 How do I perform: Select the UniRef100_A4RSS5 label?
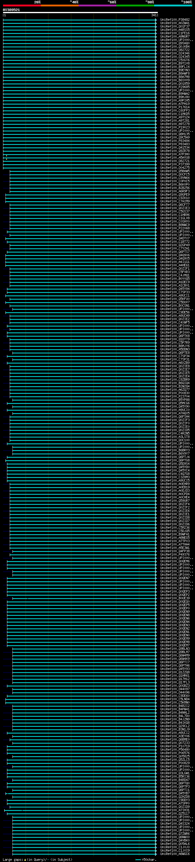click(175, 30)
